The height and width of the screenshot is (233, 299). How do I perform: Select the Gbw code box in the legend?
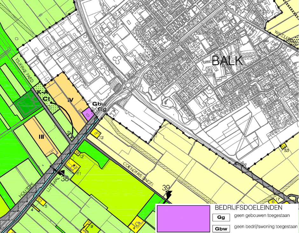(x=221, y=229)
